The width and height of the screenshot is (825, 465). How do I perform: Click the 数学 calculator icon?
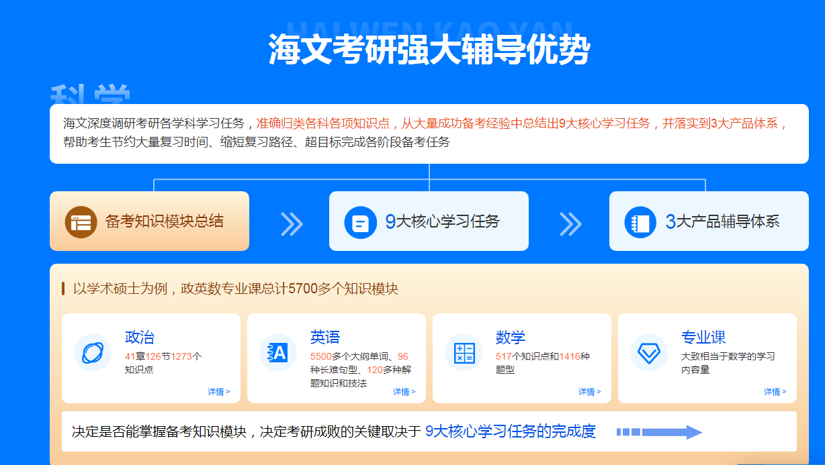click(x=464, y=352)
